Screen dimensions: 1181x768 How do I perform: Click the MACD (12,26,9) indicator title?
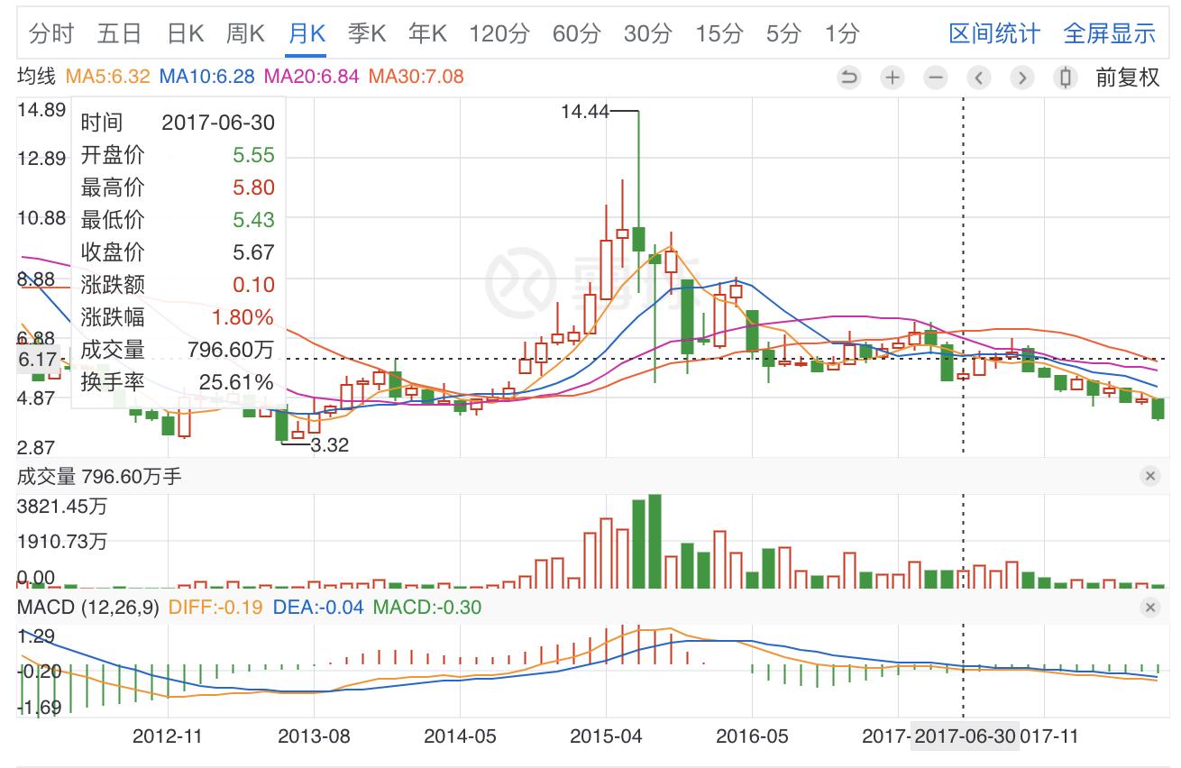coord(88,608)
